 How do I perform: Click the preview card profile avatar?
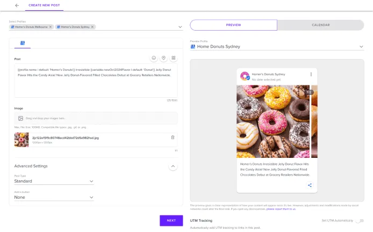coord(245,76)
